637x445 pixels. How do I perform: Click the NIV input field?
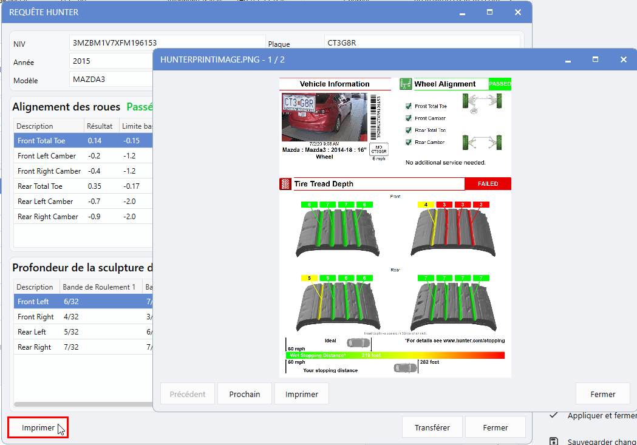(x=168, y=42)
